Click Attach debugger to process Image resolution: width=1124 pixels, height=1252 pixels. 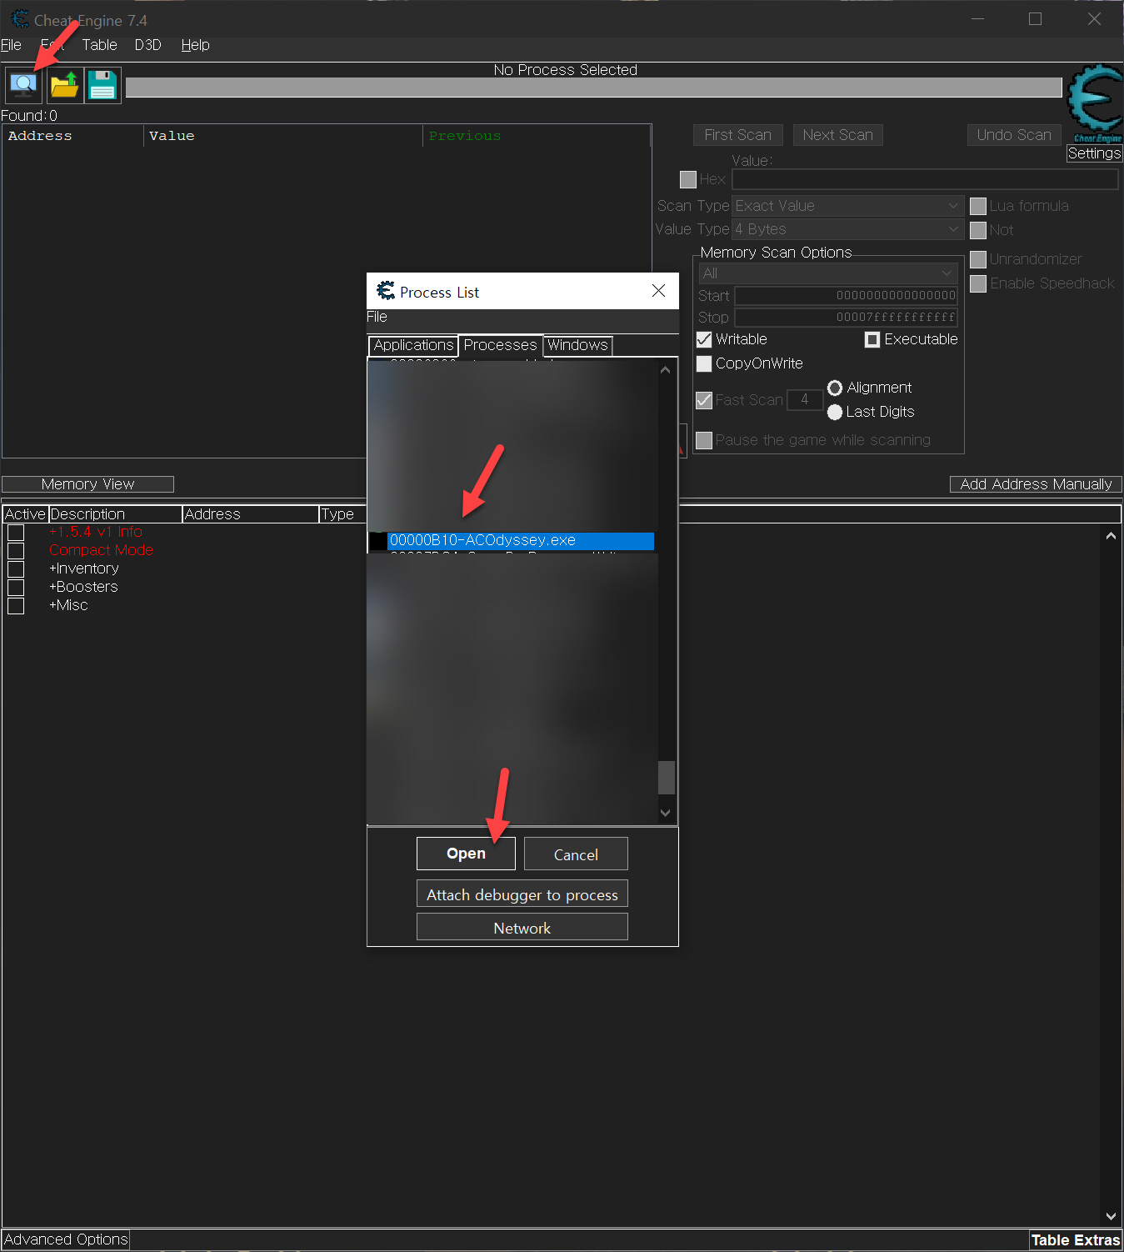(522, 894)
